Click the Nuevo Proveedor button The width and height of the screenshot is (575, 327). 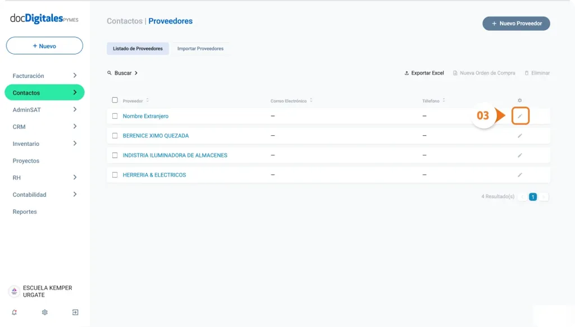click(516, 24)
